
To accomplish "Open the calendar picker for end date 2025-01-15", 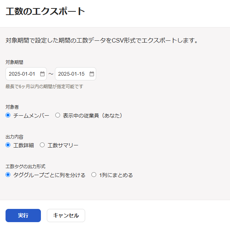I will [92, 74].
